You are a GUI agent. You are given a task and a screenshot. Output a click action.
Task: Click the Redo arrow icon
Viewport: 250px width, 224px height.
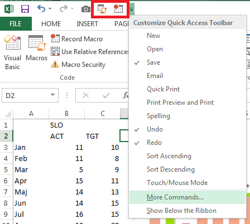pyautogui.click(x=64, y=8)
